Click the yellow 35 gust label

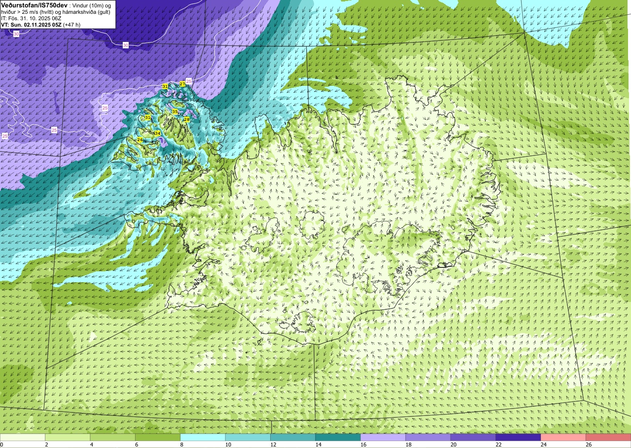click(175, 112)
